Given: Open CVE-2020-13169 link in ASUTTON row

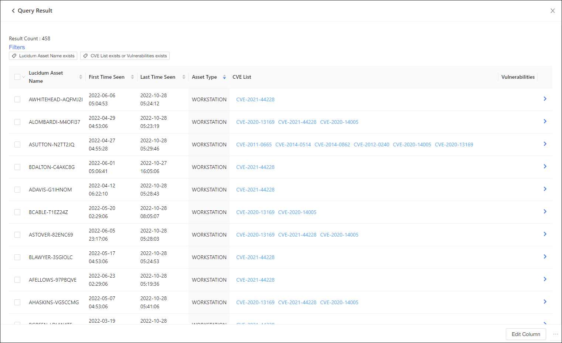Looking at the screenshot, I should [454, 145].
